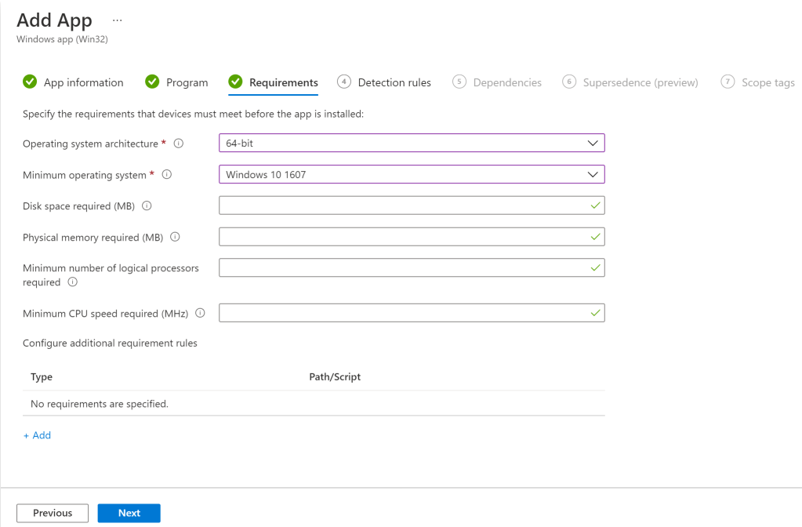Open the ellipsis menu beside Add App
This screenshot has height=527, width=802.
coord(118,20)
